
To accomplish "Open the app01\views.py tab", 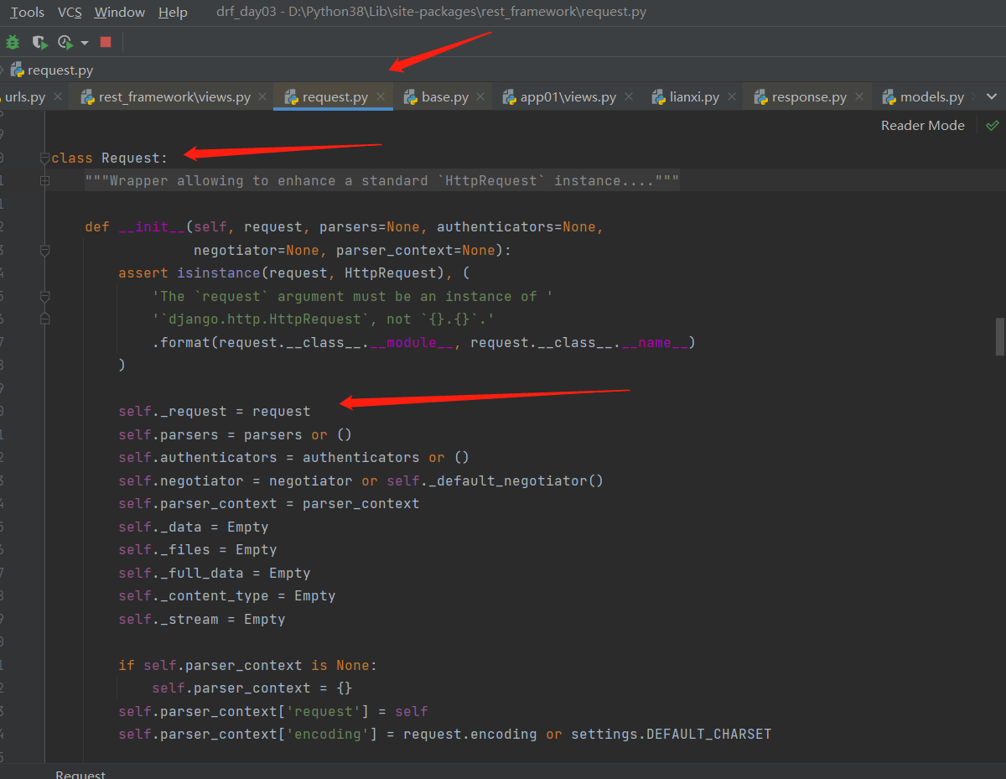I will coord(568,97).
